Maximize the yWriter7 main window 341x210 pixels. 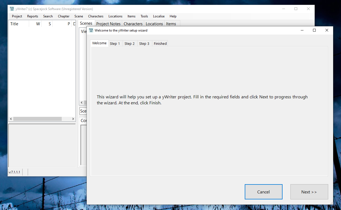coord(296,9)
